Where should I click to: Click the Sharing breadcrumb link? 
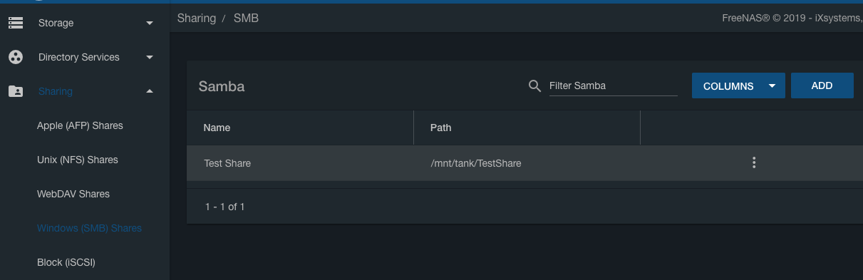[197, 18]
